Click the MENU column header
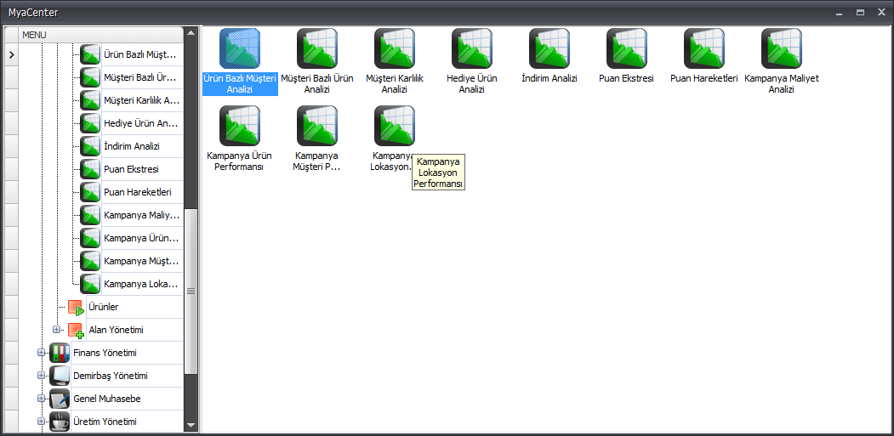The height and width of the screenshot is (436, 894). 101,35
